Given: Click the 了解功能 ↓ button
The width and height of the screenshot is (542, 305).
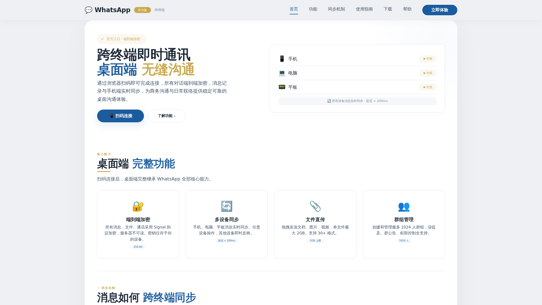Looking at the screenshot, I should click(x=167, y=116).
